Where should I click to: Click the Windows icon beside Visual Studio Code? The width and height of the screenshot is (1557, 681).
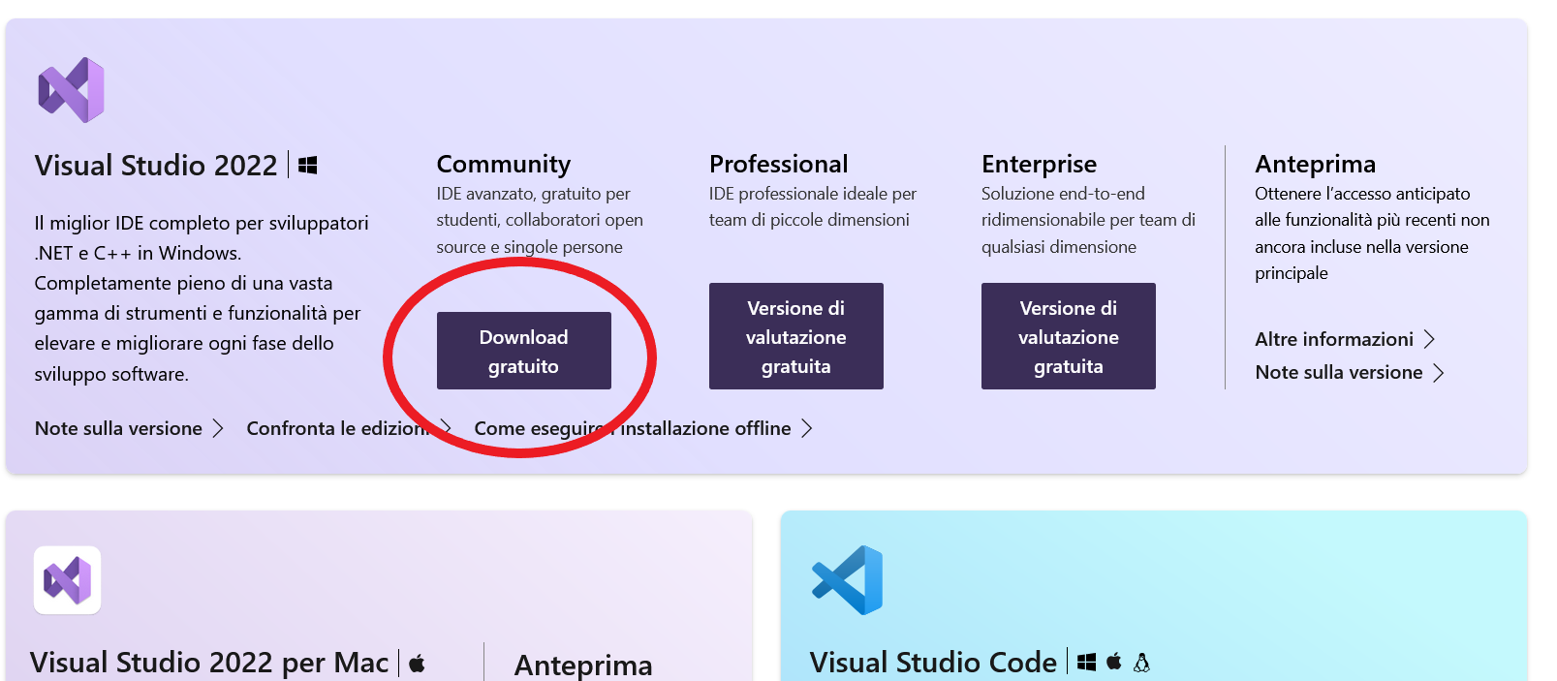[x=1087, y=663]
